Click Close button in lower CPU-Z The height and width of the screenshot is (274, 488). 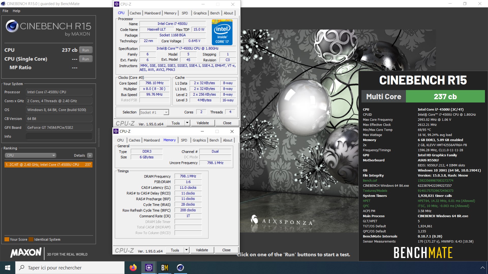coord(226,250)
